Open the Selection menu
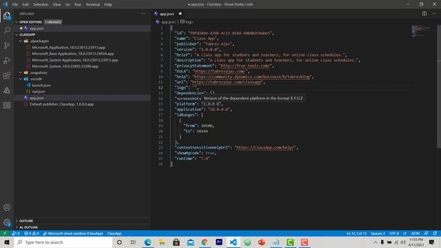The height and width of the screenshot is (248, 441). [41, 5]
